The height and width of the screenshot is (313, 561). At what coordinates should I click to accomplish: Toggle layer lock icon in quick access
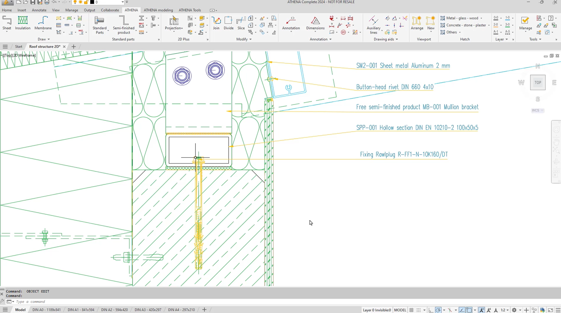86,2
